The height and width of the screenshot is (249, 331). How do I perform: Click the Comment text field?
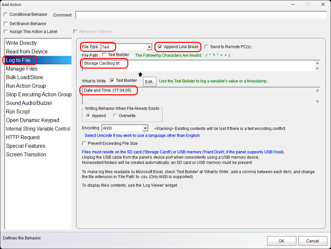tap(201, 15)
